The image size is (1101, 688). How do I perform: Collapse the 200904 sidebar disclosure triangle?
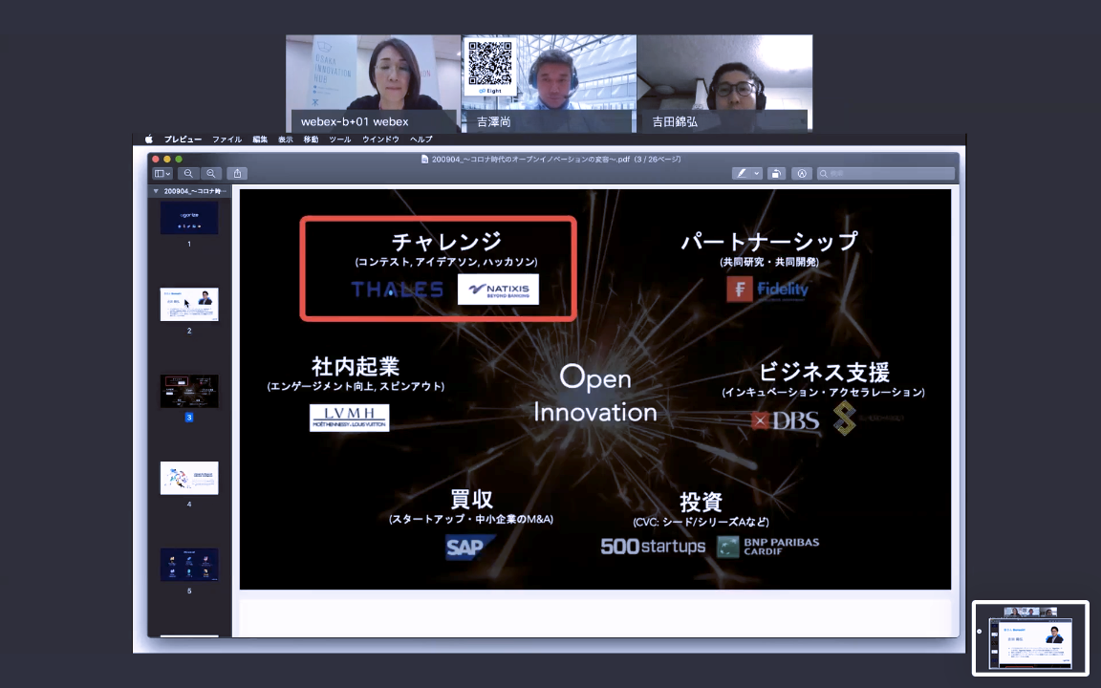[156, 191]
